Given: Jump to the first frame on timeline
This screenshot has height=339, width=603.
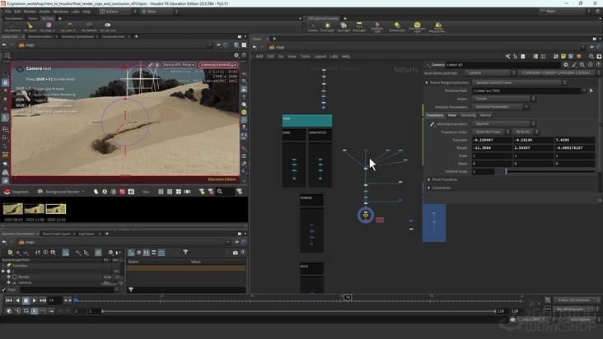Looking at the screenshot, I should 7,300.
